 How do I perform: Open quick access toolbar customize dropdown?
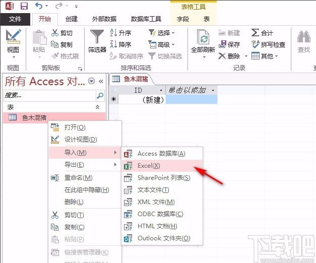tap(76, 7)
